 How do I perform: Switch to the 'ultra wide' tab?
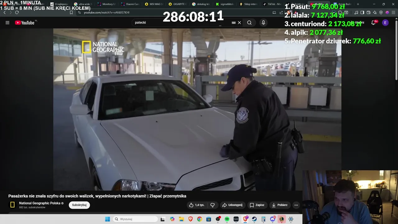pos(83,4)
